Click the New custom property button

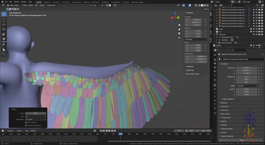[x=242, y=140]
